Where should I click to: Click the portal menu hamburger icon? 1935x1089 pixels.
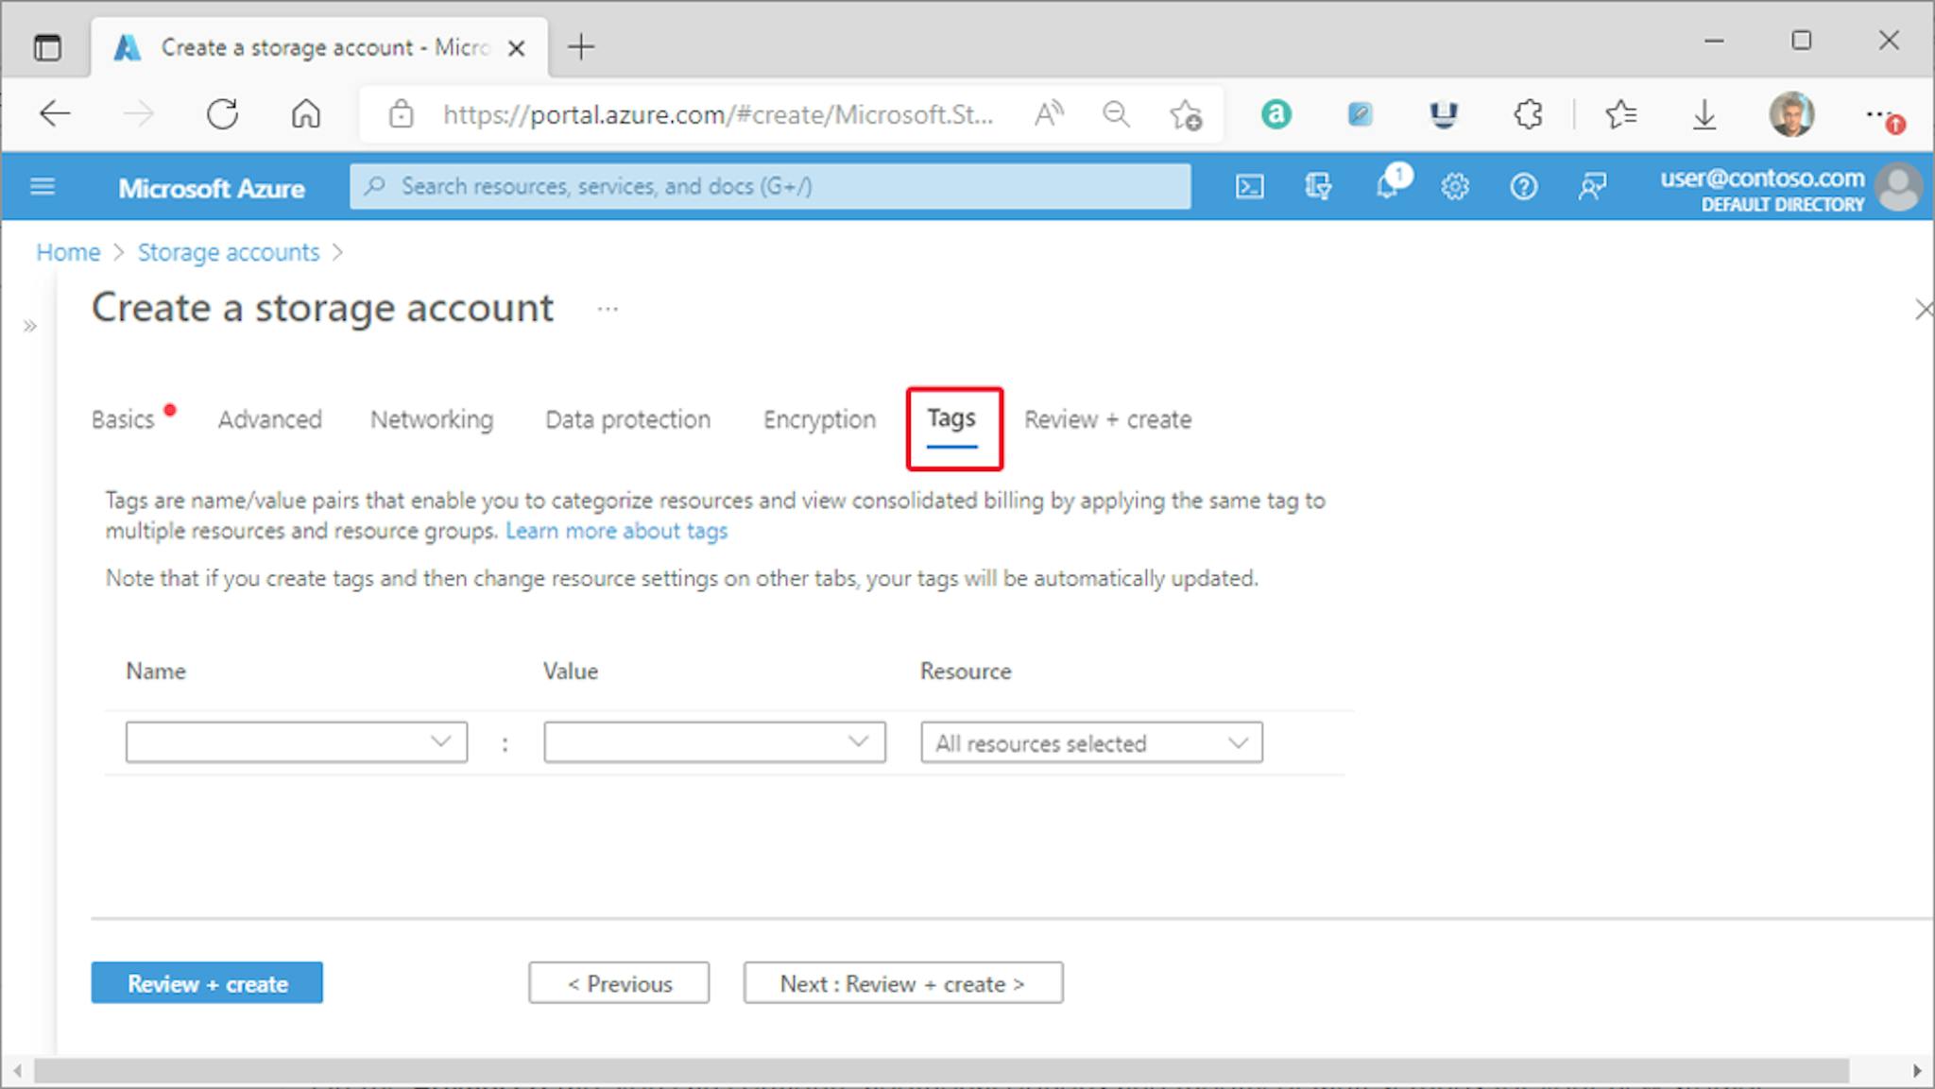tap(42, 186)
